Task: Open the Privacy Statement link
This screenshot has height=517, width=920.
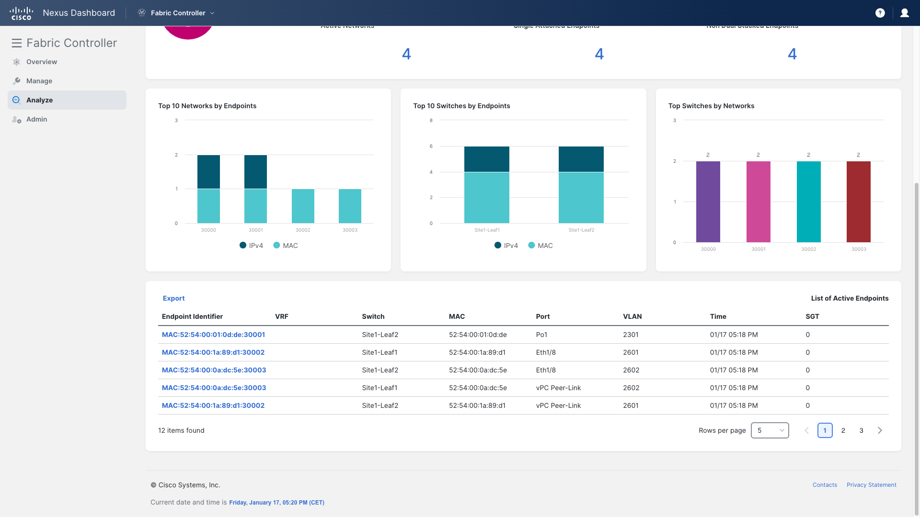Action: [x=871, y=485]
